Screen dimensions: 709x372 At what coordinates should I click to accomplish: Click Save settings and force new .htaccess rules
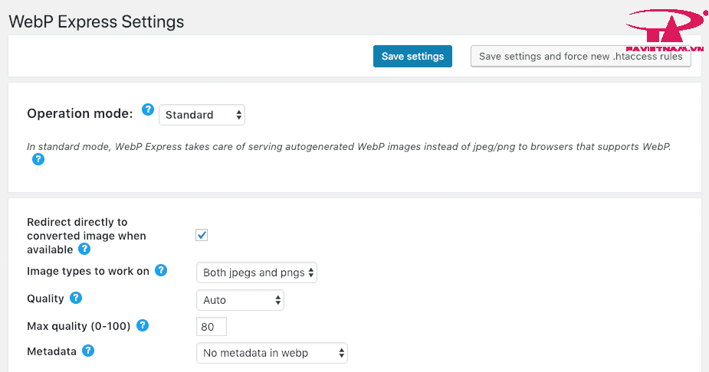580,57
